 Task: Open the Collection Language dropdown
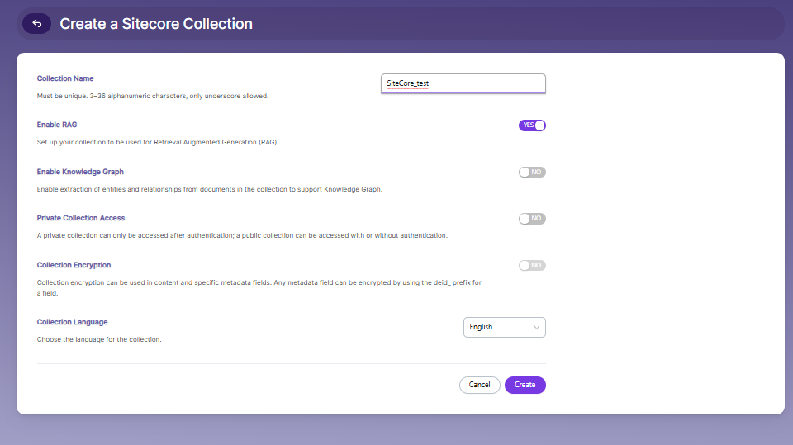pos(504,327)
